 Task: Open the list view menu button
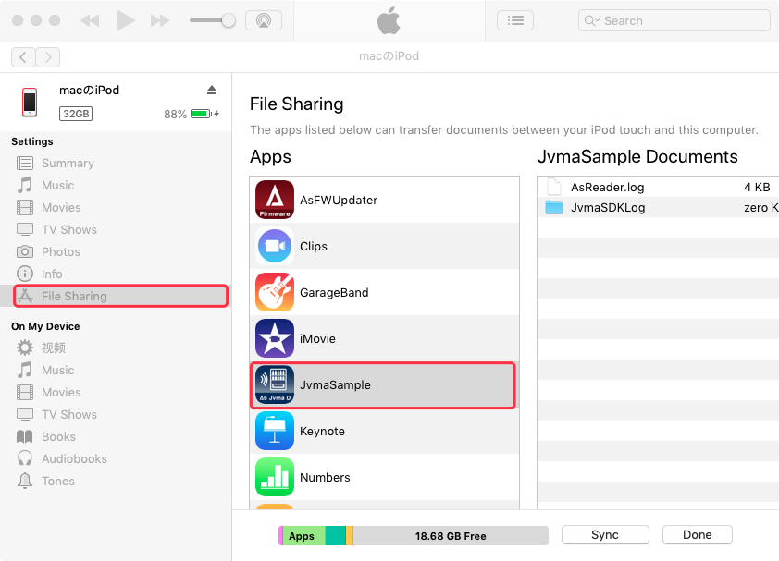click(x=515, y=20)
